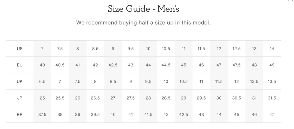Close the size guide dialog
Viewport: 294px width, 129px height.
[x=291, y=1]
